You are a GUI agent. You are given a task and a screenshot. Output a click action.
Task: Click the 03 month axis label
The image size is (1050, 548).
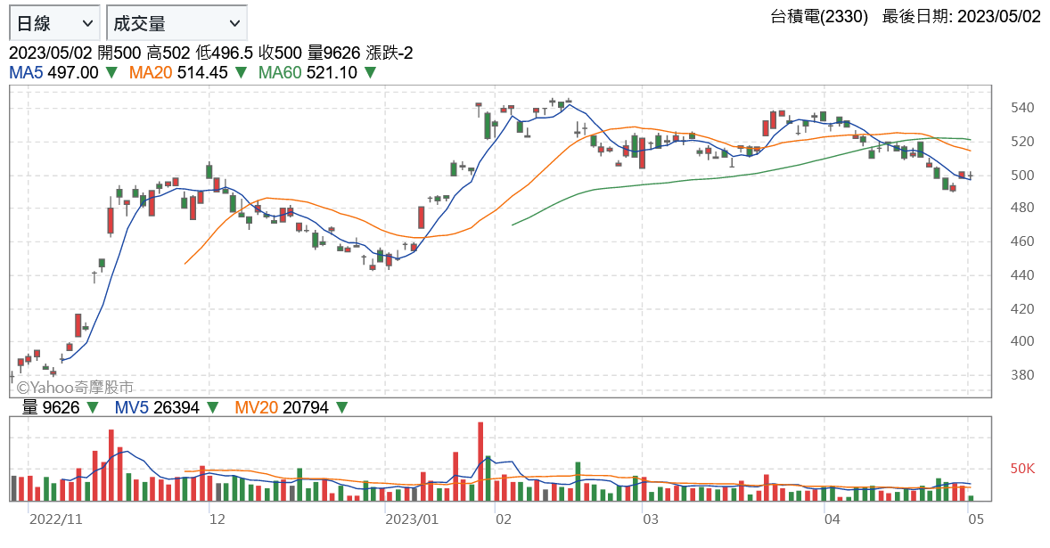pos(650,519)
